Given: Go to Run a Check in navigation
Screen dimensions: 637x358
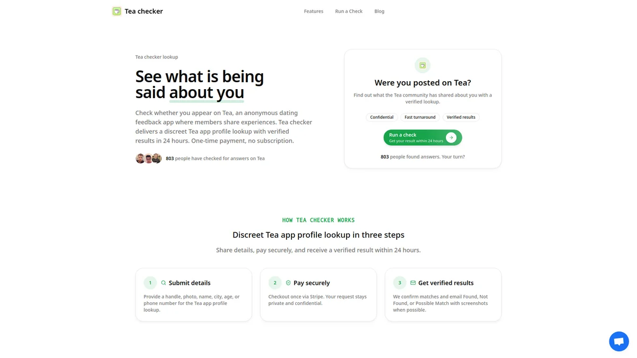Looking at the screenshot, I should (x=349, y=11).
